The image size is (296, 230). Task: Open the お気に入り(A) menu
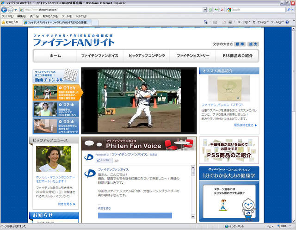pos(50,16)
